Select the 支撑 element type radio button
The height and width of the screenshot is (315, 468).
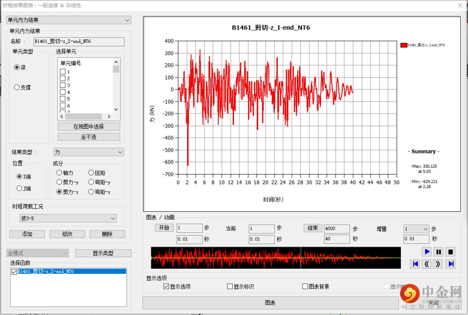pos(17,87)
